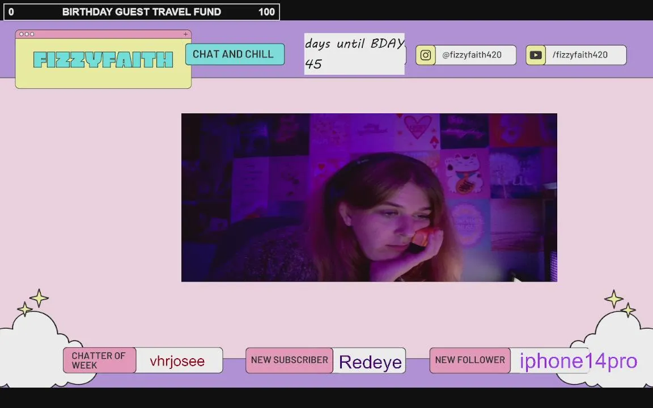The height and width of the screenshot is (408, 653).
Task: Click the chatter name vhrjosee
Action: tap(177, 361)
